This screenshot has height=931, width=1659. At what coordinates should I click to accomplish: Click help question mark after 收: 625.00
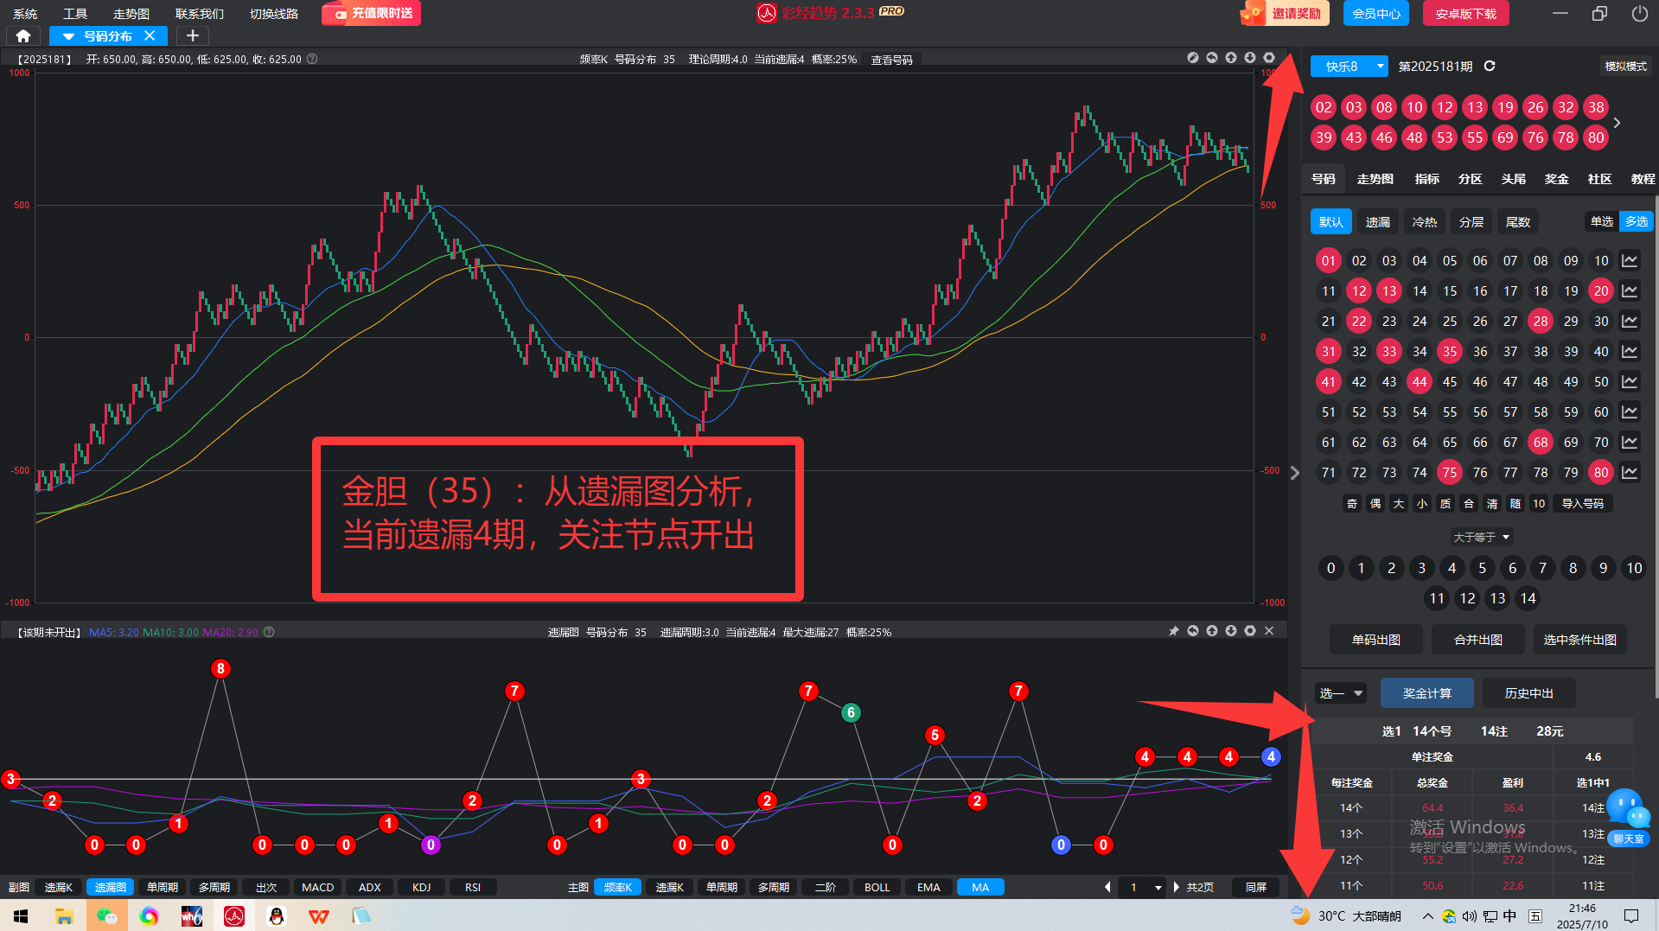click(312, 59)
